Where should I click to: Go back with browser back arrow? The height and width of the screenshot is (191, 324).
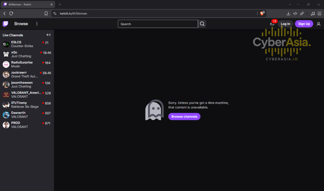click(x=4, y=13)
